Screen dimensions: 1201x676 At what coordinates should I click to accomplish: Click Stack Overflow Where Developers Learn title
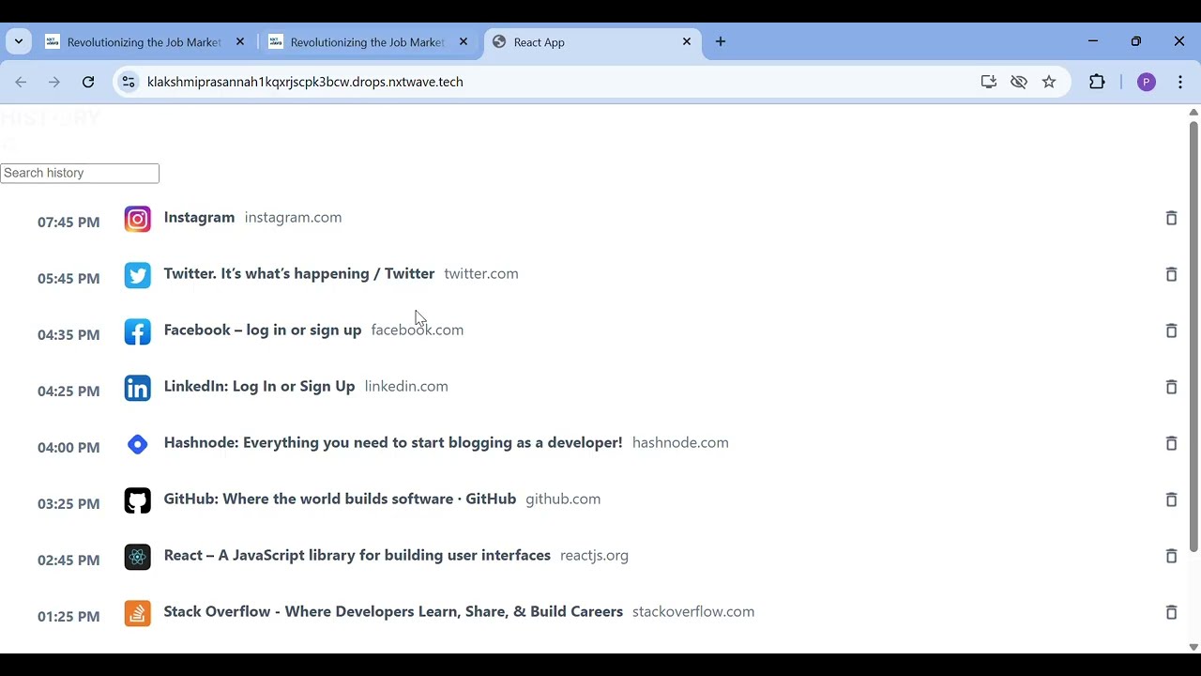click(x=393, y=611)
